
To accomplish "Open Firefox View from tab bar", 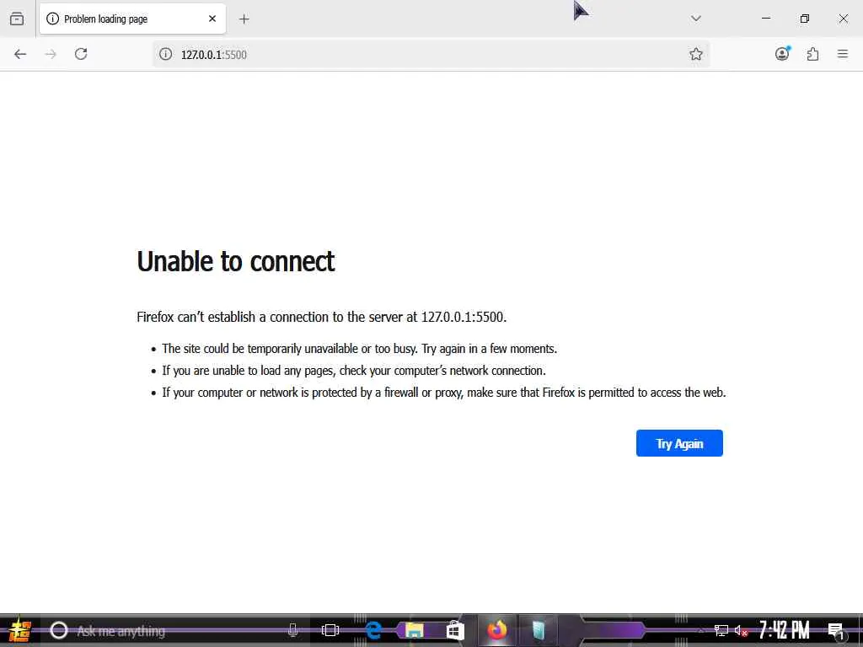I will (17, 19).
